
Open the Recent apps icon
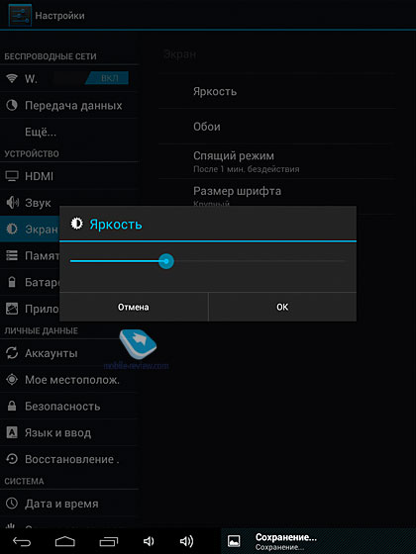coord(109,541)
